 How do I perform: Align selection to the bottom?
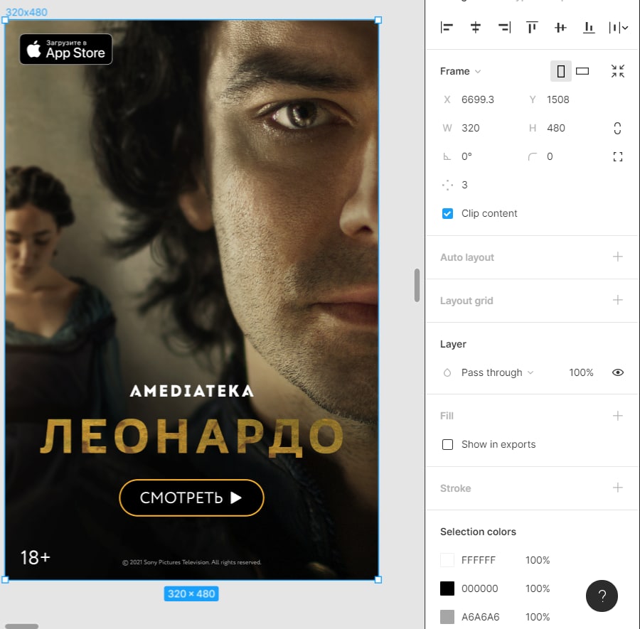tap(589, 27)
